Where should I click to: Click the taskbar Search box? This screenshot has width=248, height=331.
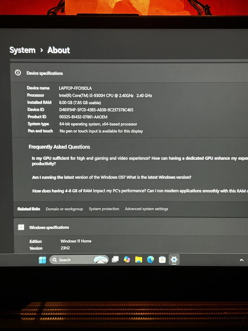(x=79, y=260)
